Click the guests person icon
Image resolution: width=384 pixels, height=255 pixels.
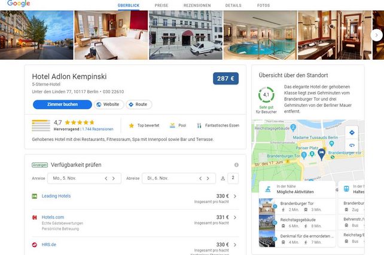223,179
